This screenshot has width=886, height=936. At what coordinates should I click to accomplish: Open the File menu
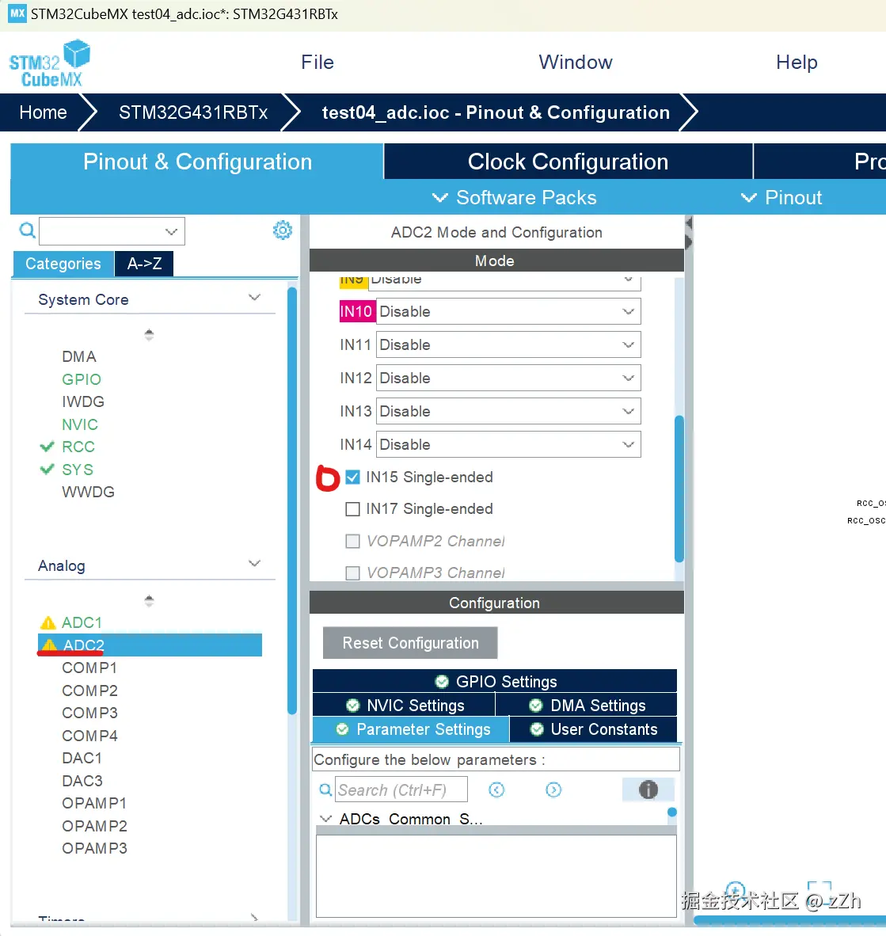(x=318, y=63)
